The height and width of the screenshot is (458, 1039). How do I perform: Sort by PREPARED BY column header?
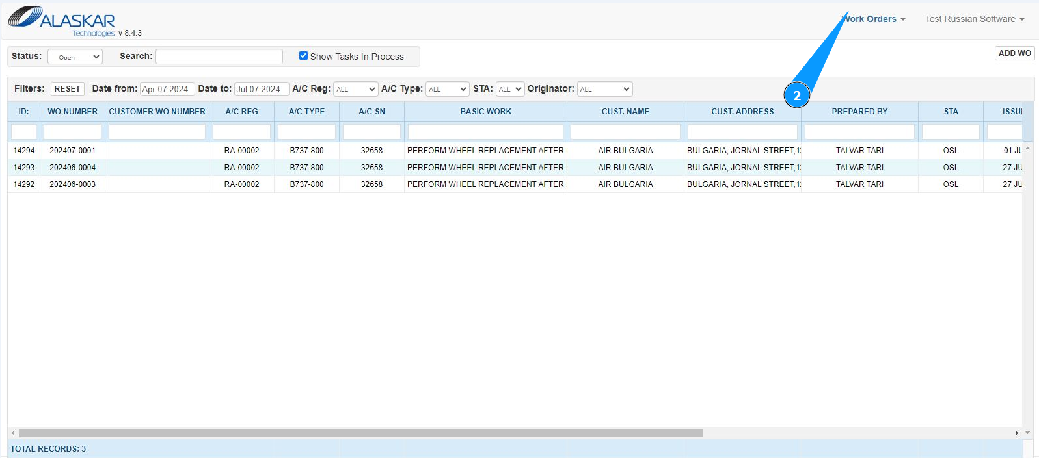[860, 112]
